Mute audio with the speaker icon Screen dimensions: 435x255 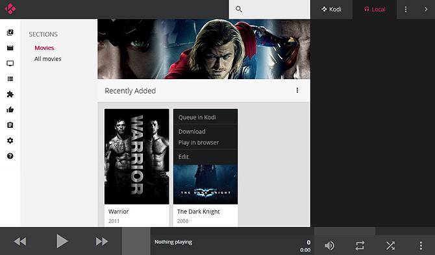pos(329,245)
